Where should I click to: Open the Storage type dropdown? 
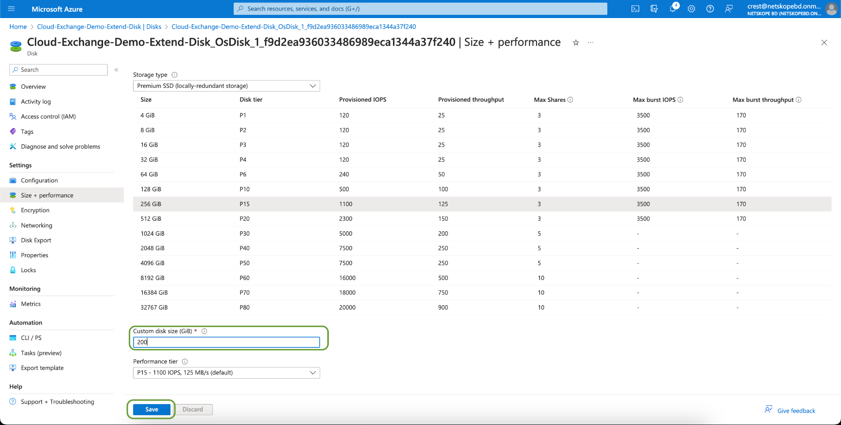pos(226,86)
